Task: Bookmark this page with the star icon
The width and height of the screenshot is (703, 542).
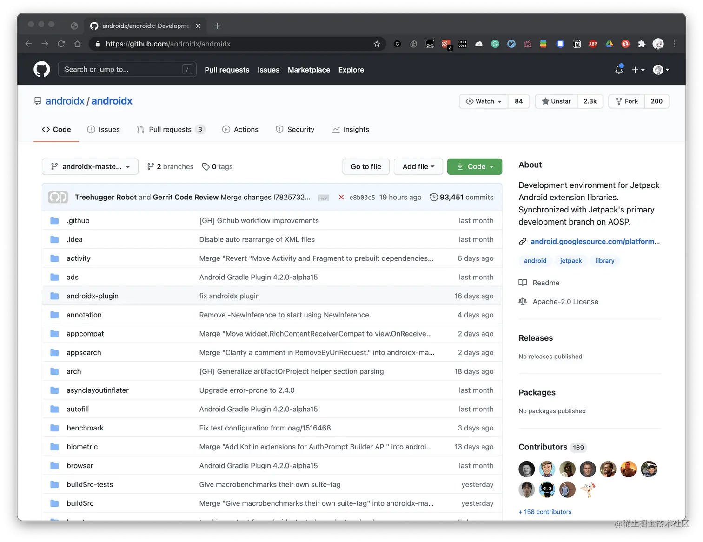Action: click(x=377, y=44)
